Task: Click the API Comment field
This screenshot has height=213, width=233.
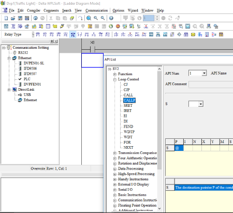Action: pos(211,84)
